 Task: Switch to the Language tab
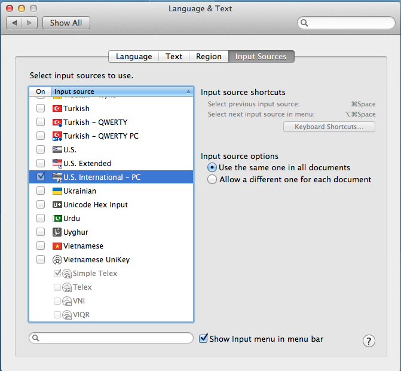(134, 57)
